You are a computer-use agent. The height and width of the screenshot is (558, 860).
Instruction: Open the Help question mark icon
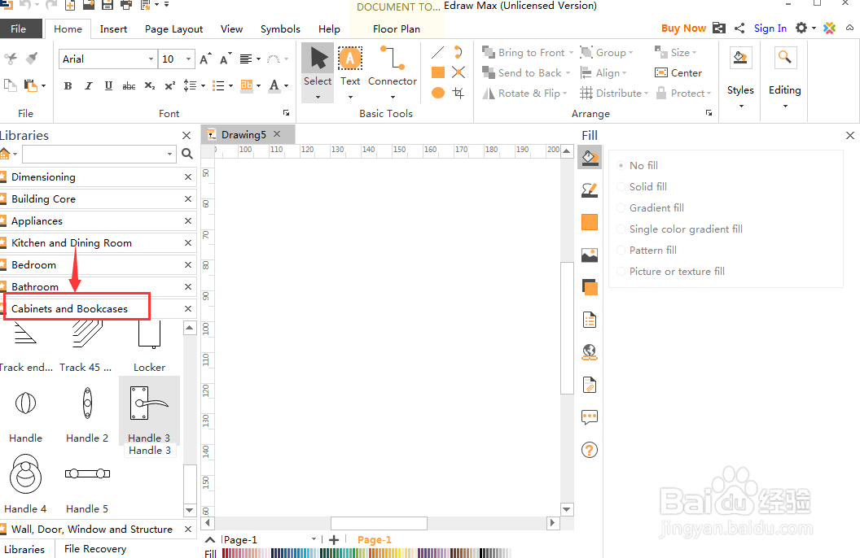[590, 450]
